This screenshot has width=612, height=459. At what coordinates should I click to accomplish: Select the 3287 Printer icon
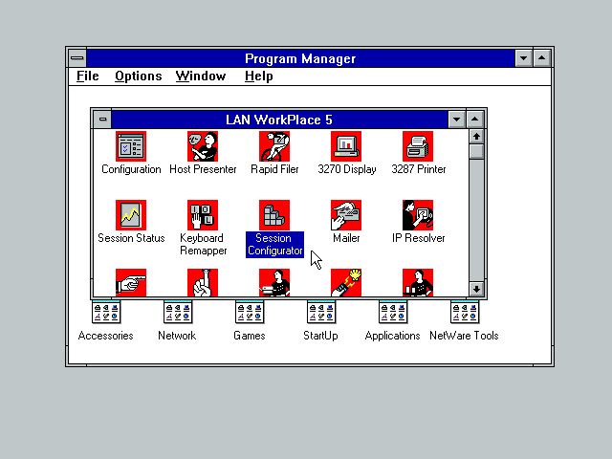(x=418, y=146)
